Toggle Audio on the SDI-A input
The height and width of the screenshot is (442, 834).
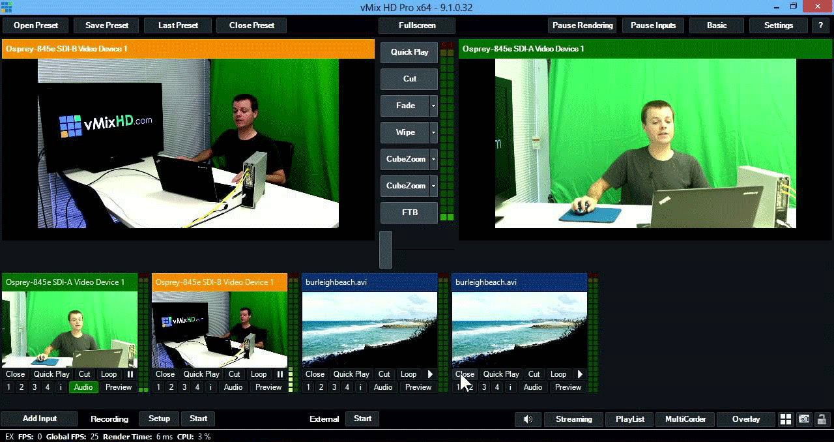83,387
